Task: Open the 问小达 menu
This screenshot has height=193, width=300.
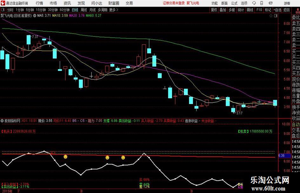Action: [x=97, y=3]
